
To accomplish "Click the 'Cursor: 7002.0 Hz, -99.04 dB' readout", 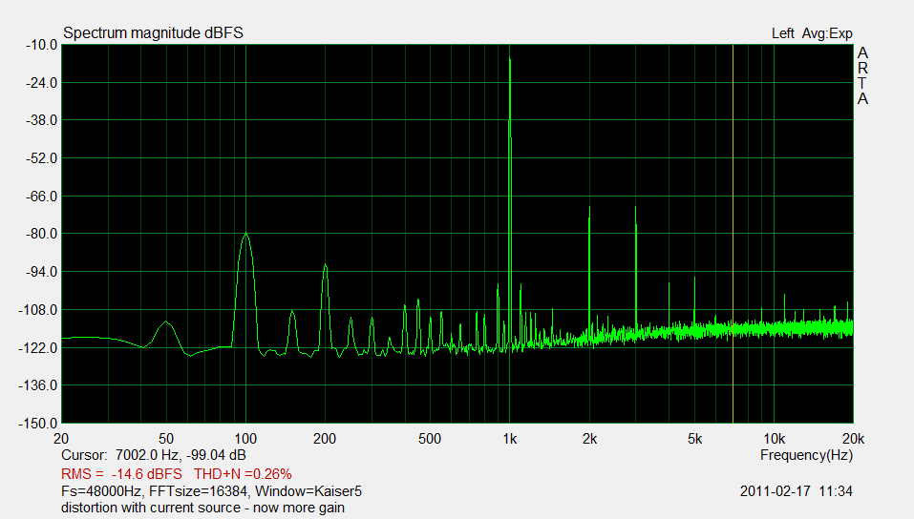I will coord(154,455).
